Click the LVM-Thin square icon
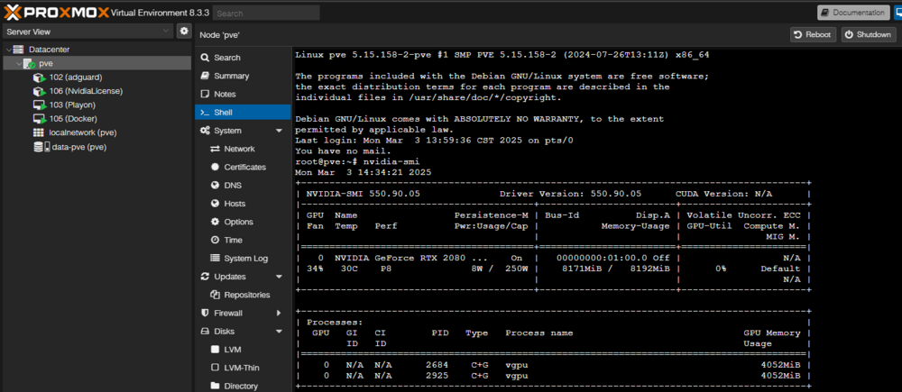This screenshot has width=902, height=392. pyautogui.click(x=216, y=368)
